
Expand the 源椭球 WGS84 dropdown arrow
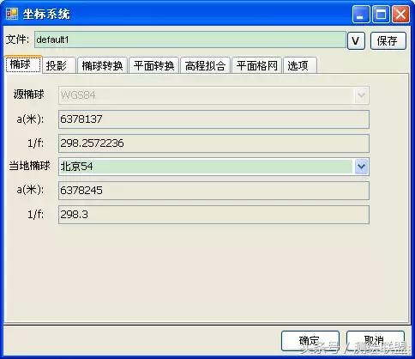[x=361, y=95]
